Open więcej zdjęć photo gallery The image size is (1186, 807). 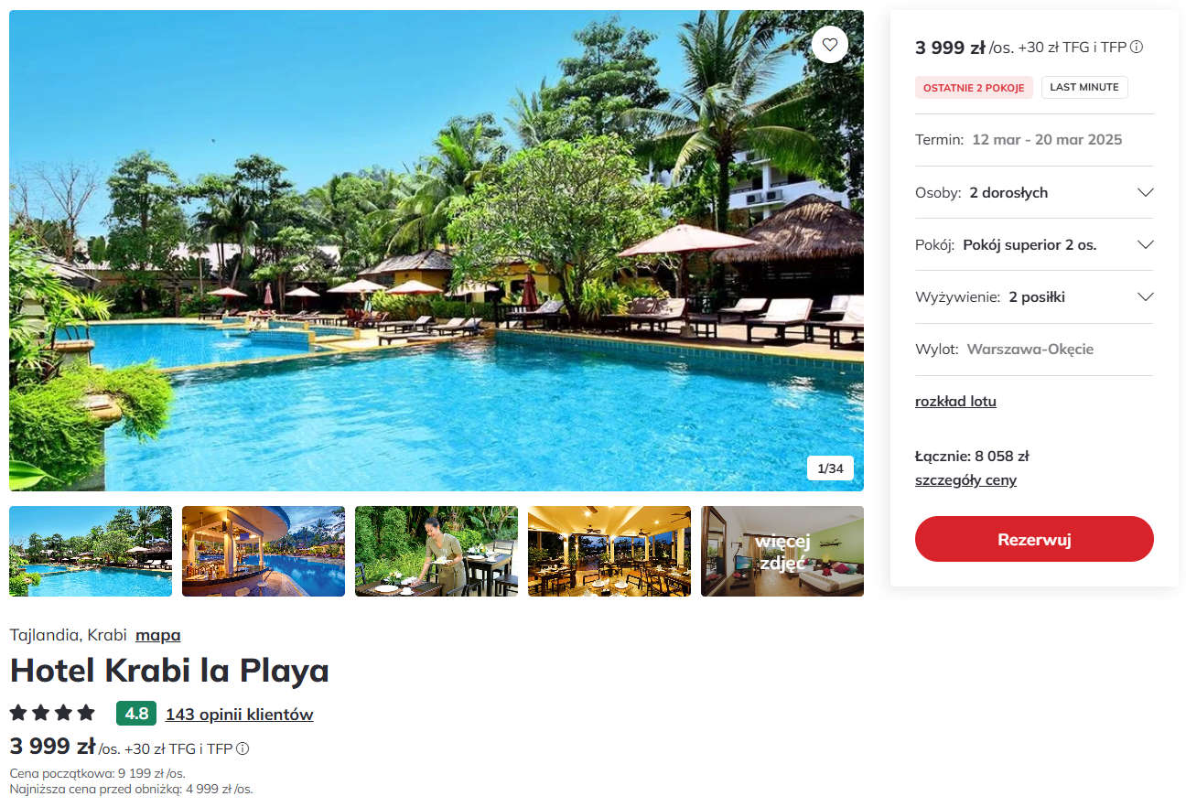pos(782,551)
